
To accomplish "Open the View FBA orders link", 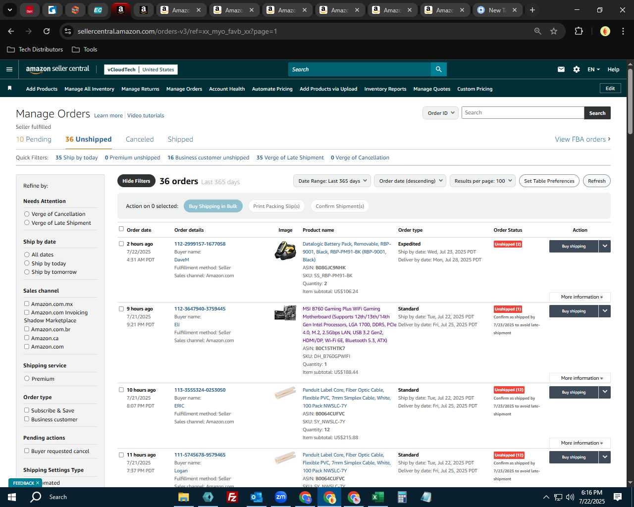I will pos(582,139).
